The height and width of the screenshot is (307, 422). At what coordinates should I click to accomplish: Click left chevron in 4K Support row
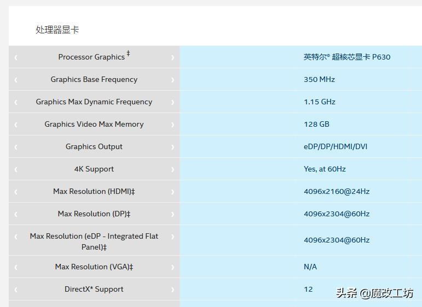click(15, 169)
